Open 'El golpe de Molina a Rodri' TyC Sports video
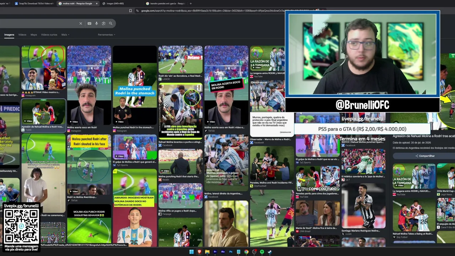Viewport: 455px width, 256px height. click(x=135, y=147)
